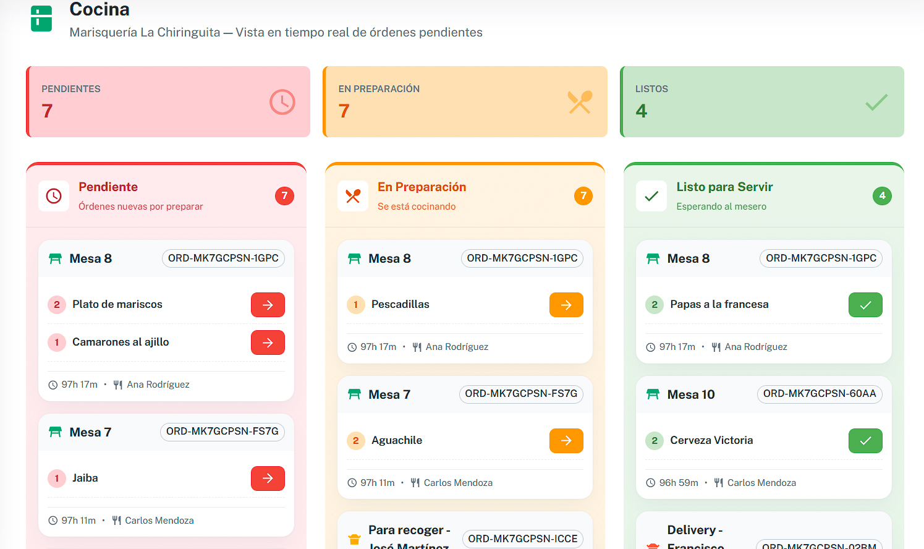Click the red count badge in Pendiente header
This screenshot has width=924, height=549.
pyautogui.click(x=284, y=196)
